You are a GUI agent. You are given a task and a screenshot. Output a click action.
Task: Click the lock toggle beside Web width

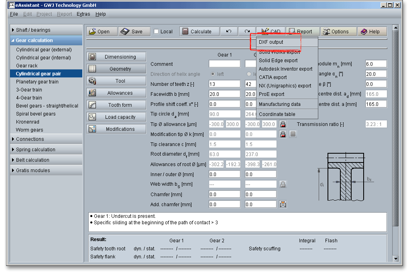click(x=283, y=185)
